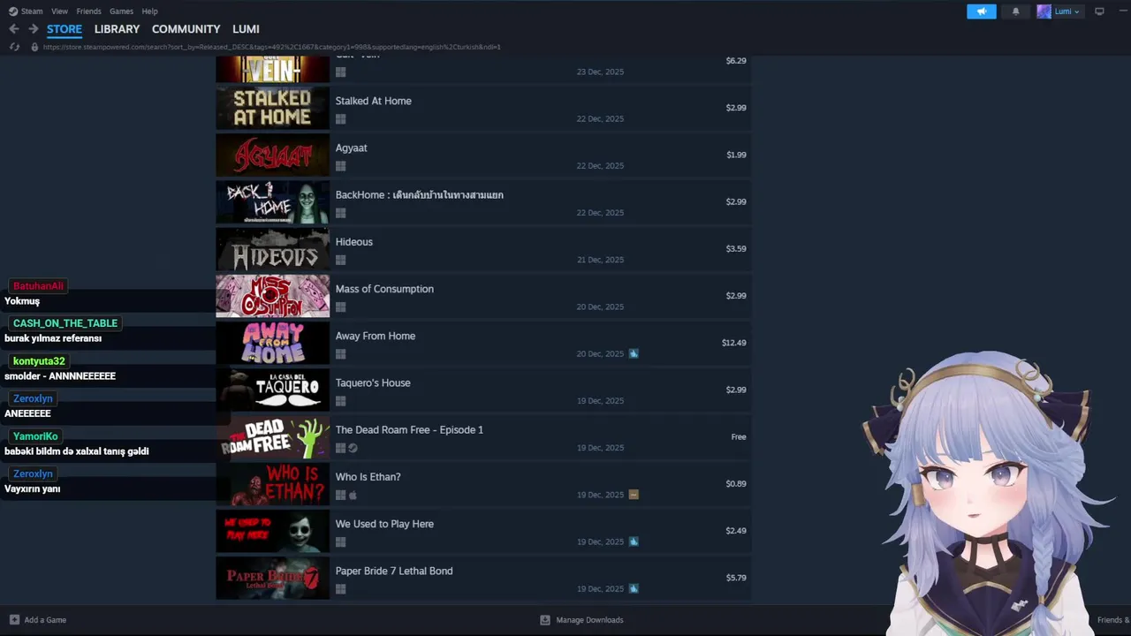Go forward with the right arrow button

pos(33,29)
